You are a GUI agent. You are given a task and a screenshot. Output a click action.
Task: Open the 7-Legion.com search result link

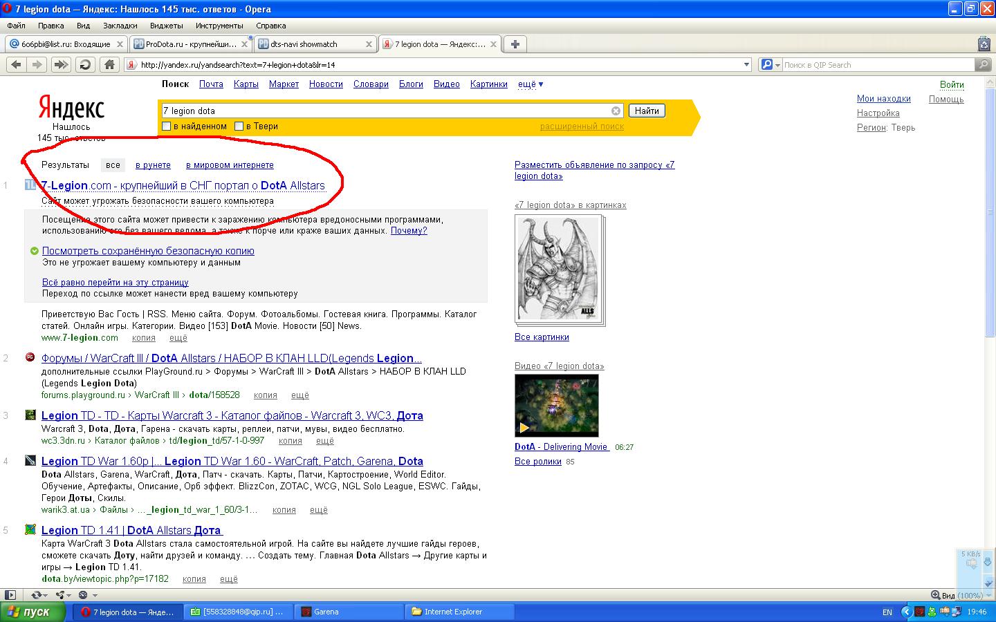(183, 185)
